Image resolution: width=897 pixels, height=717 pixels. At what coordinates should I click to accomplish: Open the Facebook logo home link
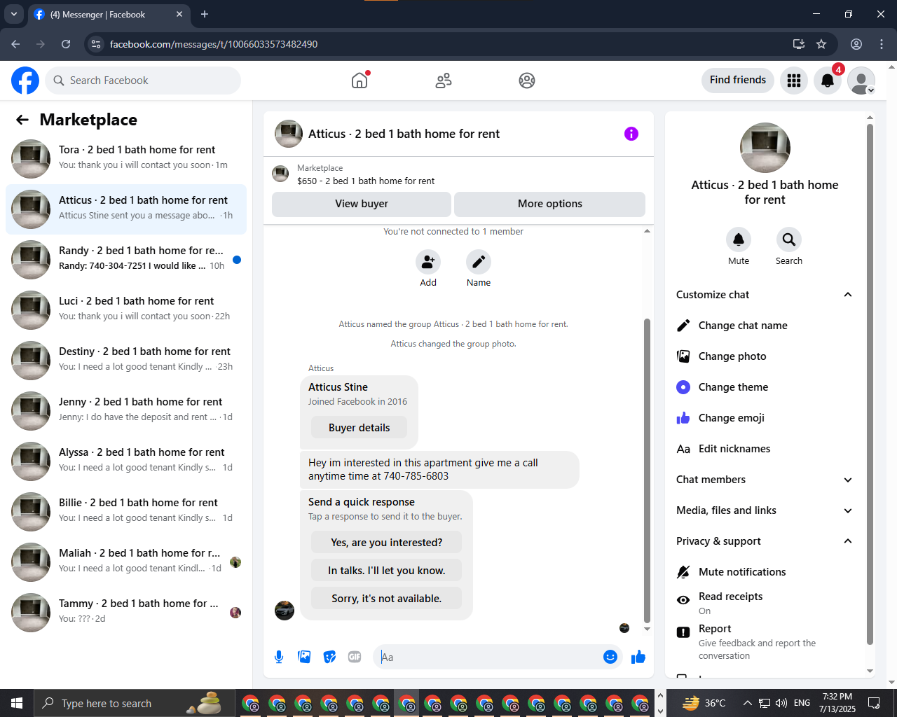25,81
